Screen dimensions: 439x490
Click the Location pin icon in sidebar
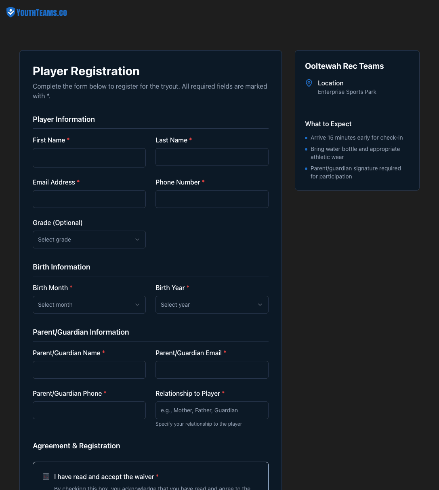pos(309,83)
